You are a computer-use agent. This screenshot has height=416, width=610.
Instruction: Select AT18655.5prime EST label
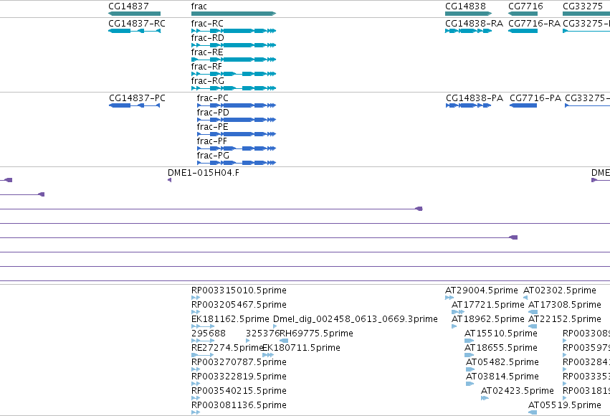coord(500,348)
